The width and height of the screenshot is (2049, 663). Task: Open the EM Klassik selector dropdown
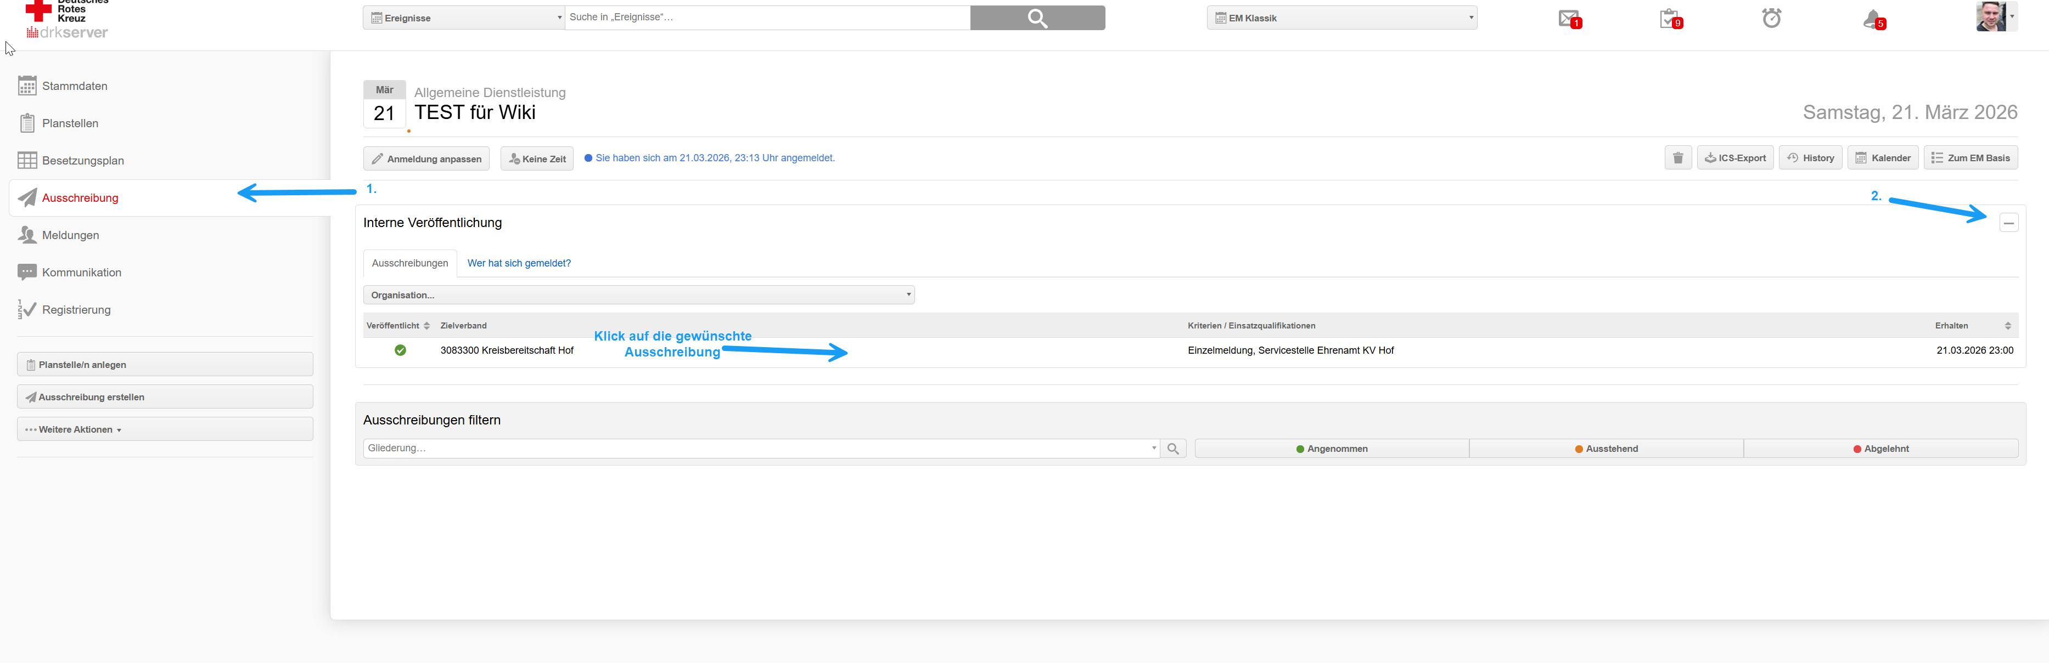click(1341, 18)
